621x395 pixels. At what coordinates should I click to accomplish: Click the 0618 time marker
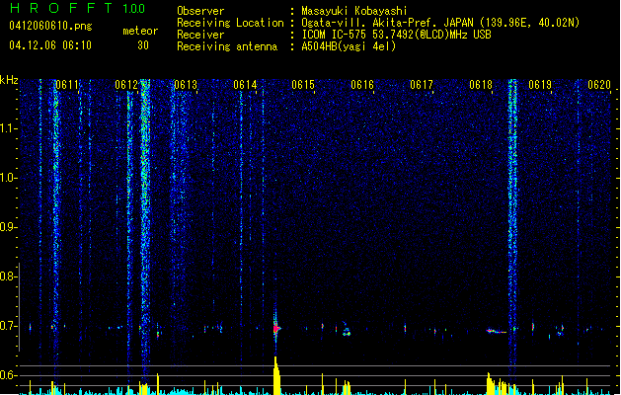click(481, 85)
